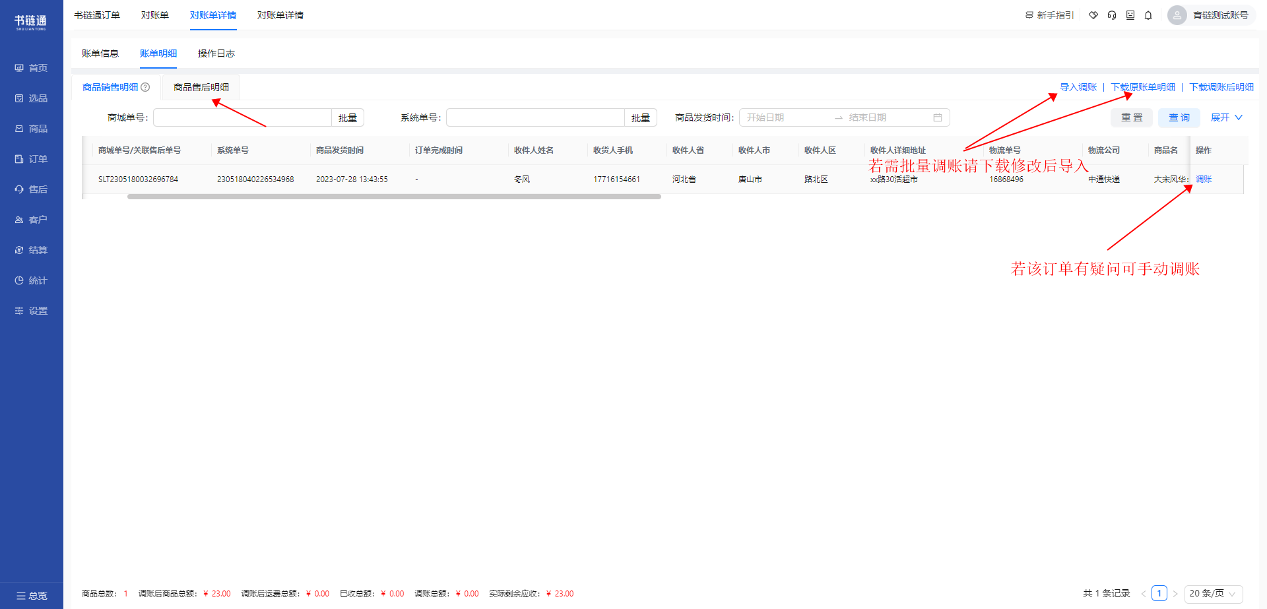Open the 商品 sidebar section
The image size is (1267, 609).
click(x=31, y=129)
